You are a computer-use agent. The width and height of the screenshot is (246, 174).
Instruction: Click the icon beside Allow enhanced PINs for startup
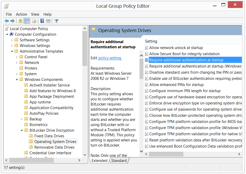(146, 85)
